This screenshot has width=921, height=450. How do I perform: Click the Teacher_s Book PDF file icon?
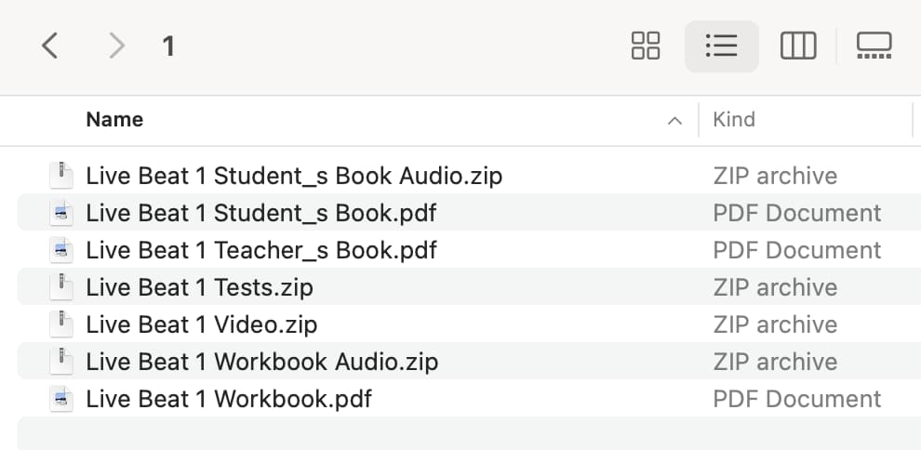[61, 250]
